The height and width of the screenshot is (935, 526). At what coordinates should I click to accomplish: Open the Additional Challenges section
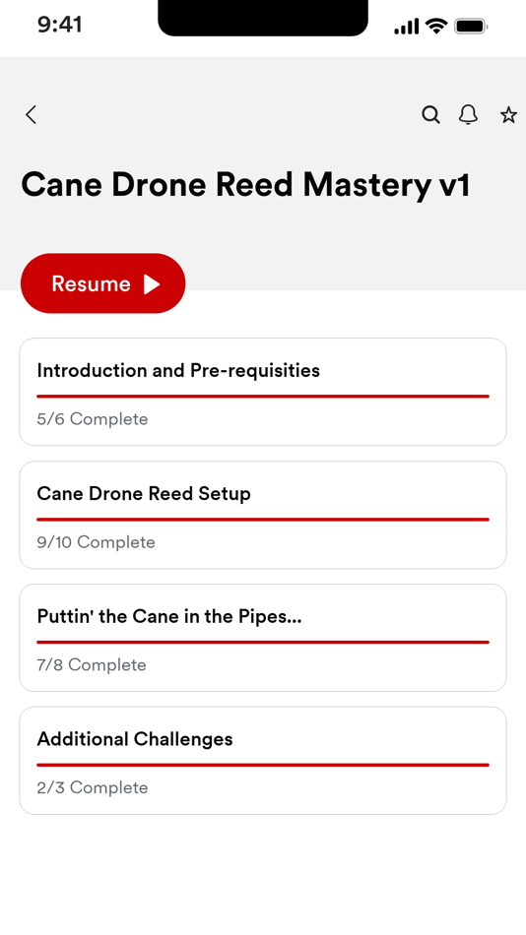point(263,760)
